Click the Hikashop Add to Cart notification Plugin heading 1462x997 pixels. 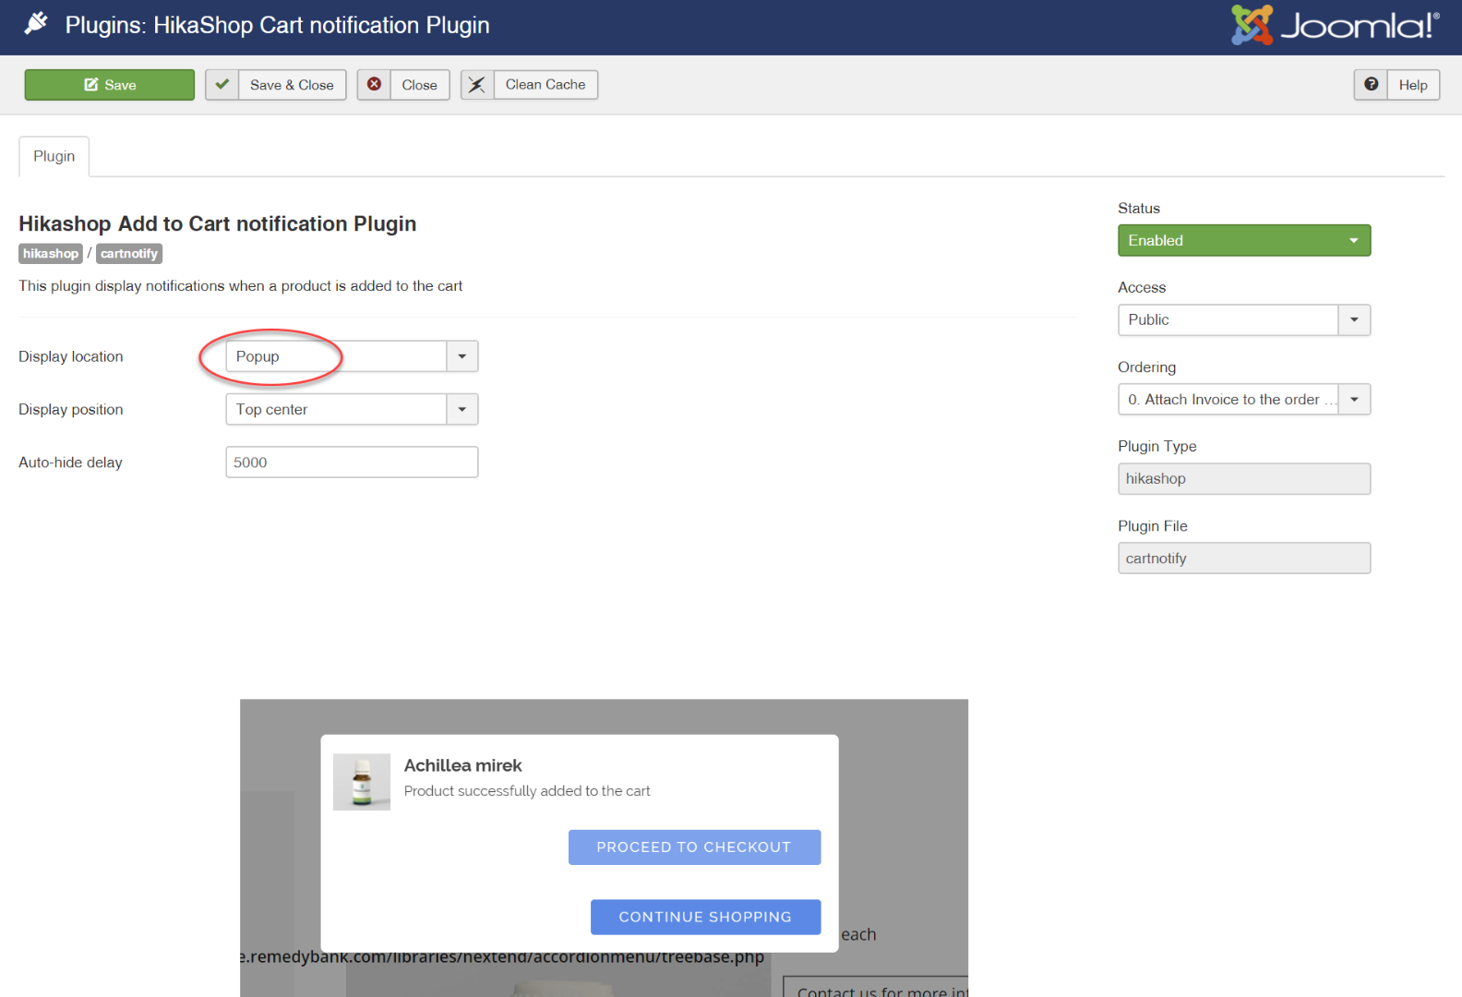pyautogui.click(x=218, y=223)
